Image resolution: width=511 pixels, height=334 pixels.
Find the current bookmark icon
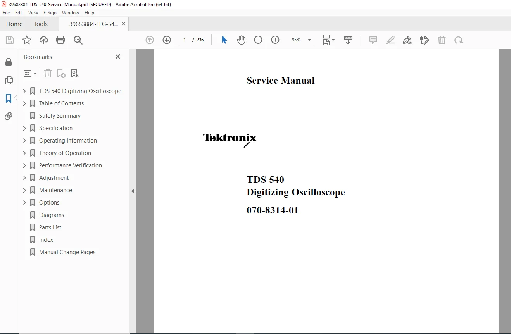[74, 73]
